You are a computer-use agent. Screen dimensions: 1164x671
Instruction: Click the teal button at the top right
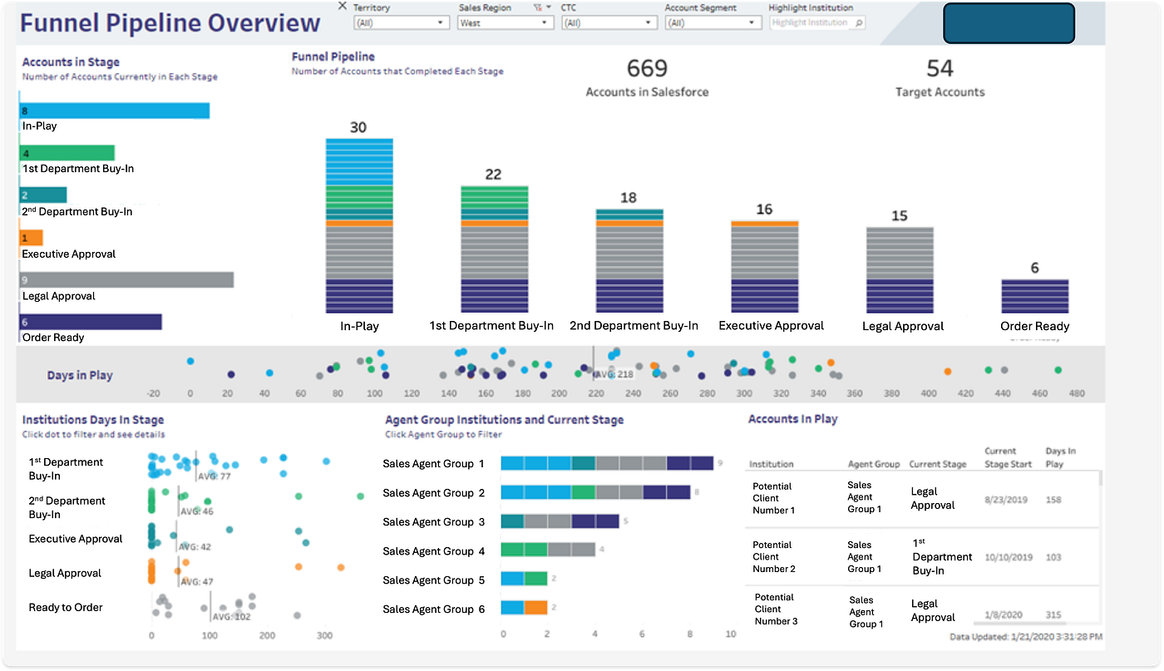click(x=1009, y=24)
